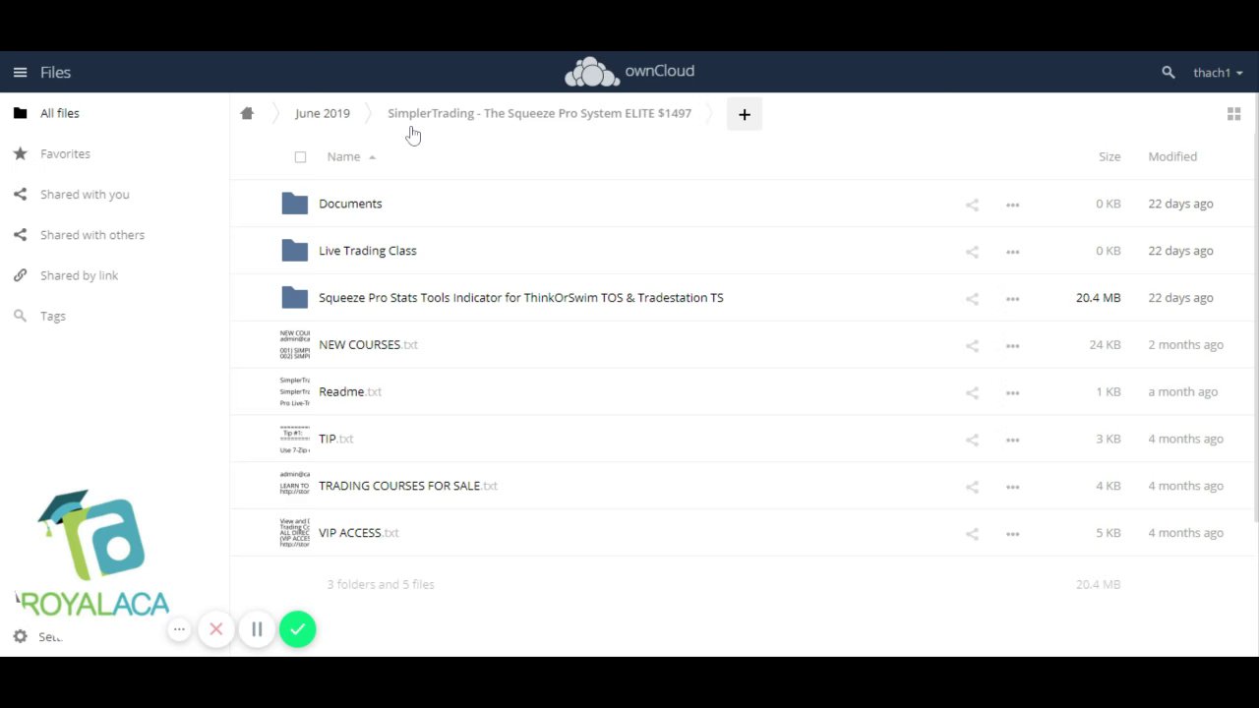The height and width of the screenshot is (708, 1259).
Task: Open Readme.txt file
Action: click(x=350, y=391)
